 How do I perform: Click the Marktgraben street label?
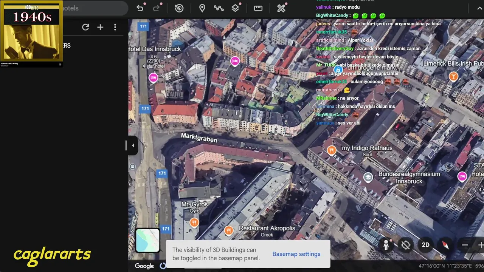point(199,138)
